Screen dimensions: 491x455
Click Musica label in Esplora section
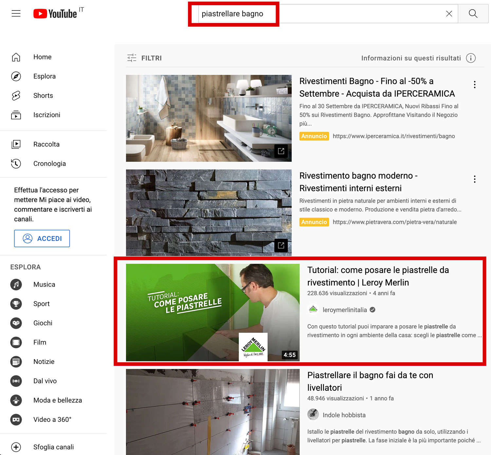pyautogui.click(x=44, y=285)
